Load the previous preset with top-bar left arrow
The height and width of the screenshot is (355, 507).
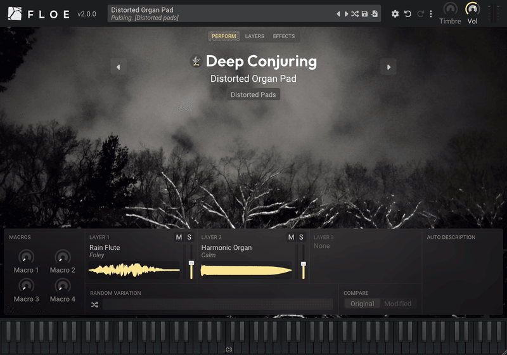click(338, 14)
